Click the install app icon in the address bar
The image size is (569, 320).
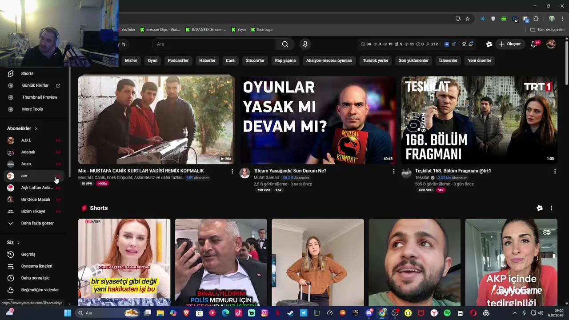[x=458, y=19]
